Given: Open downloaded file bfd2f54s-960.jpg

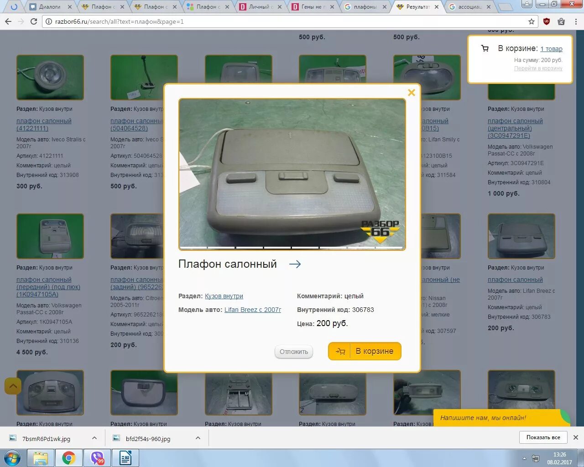Looking at the screenshot, I should 147,439.
